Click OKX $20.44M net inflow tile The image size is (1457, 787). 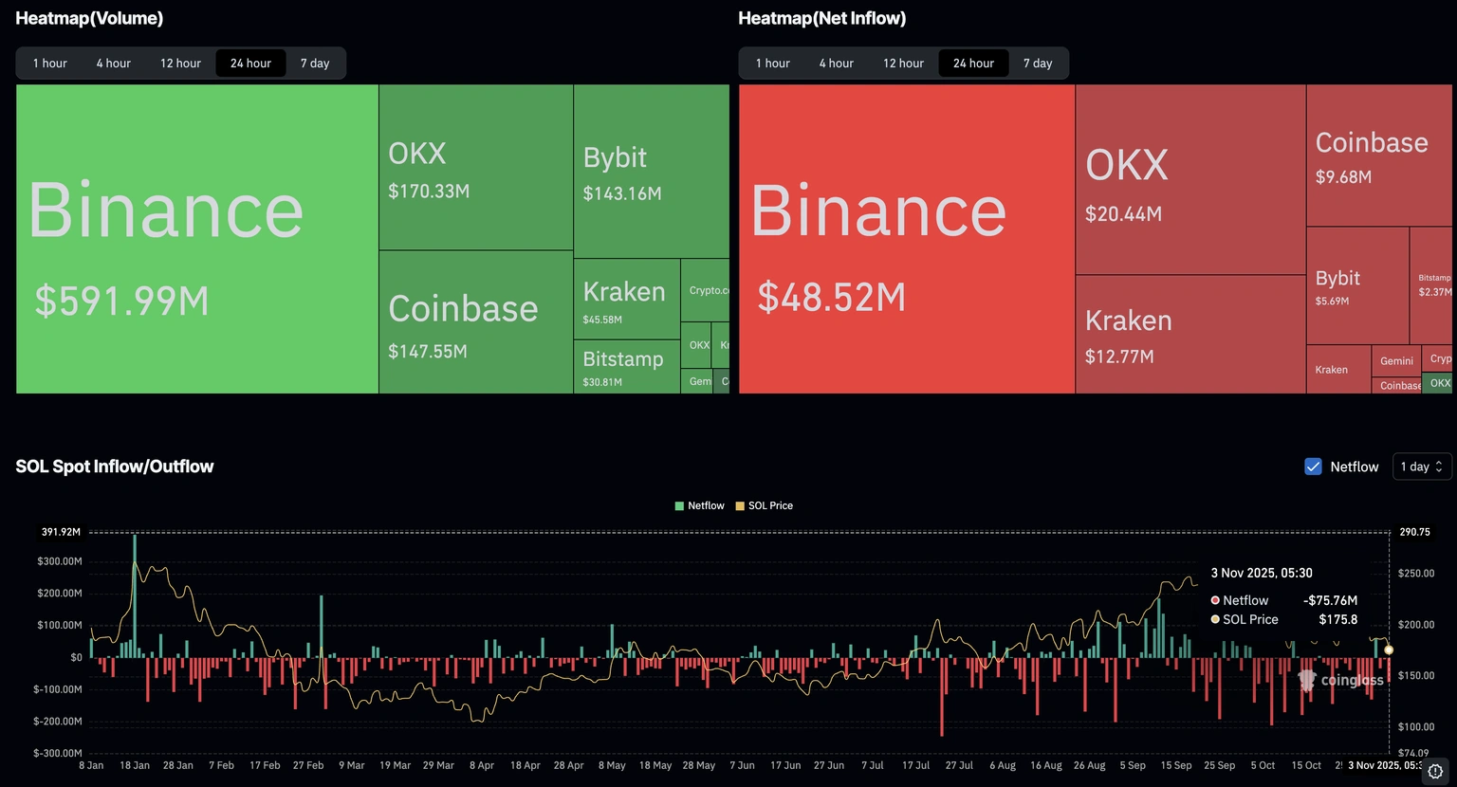tap(1190, 180)
